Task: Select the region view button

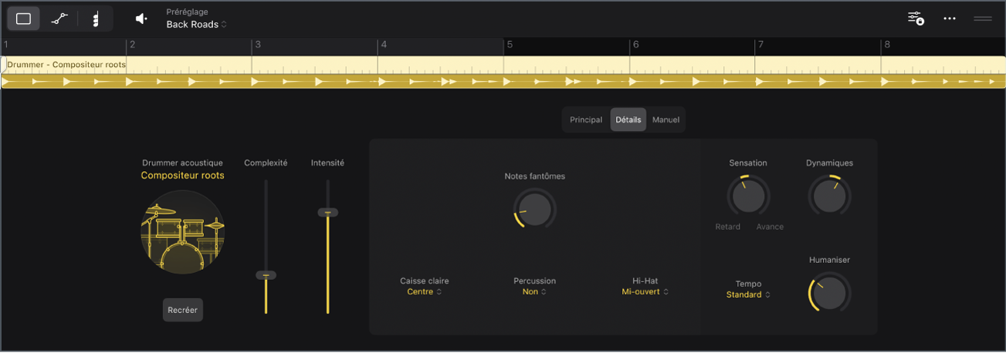Action: (x=23, y=18)
